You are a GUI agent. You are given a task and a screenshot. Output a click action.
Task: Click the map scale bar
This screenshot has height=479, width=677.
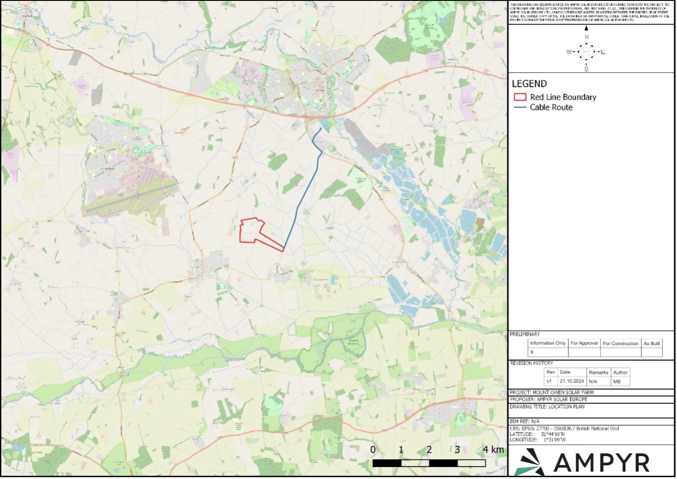(x=429, y=463)
